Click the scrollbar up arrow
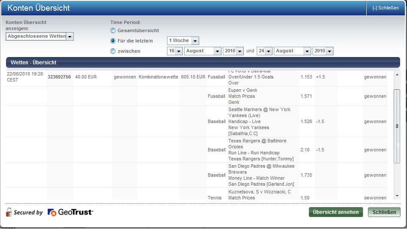 click(x=397, y=75)
